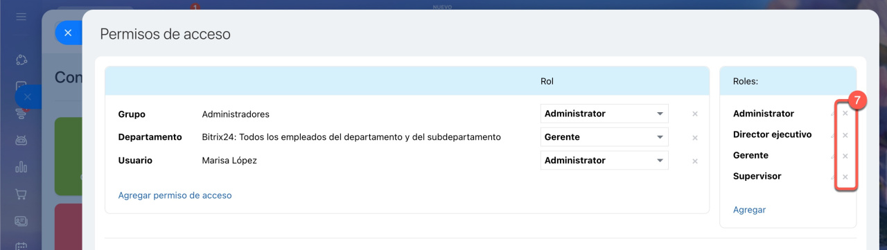Open the robot sidebar icon
Viewport: 887px width, 250px height.
pos(21,140)
